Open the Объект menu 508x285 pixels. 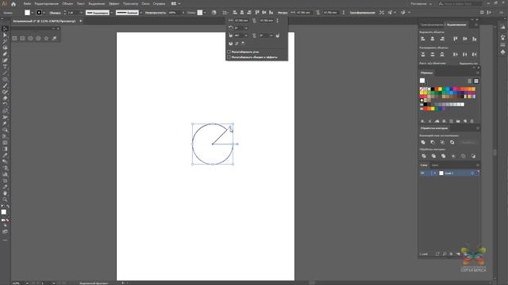click(x=67, y=4)
